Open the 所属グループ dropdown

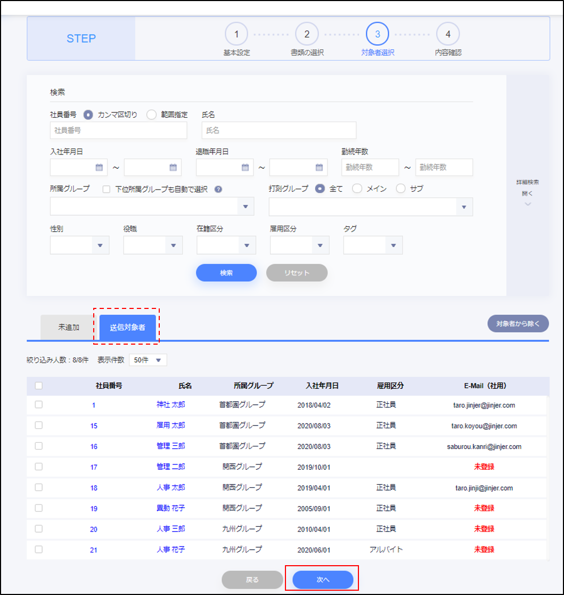click(152, 207)
